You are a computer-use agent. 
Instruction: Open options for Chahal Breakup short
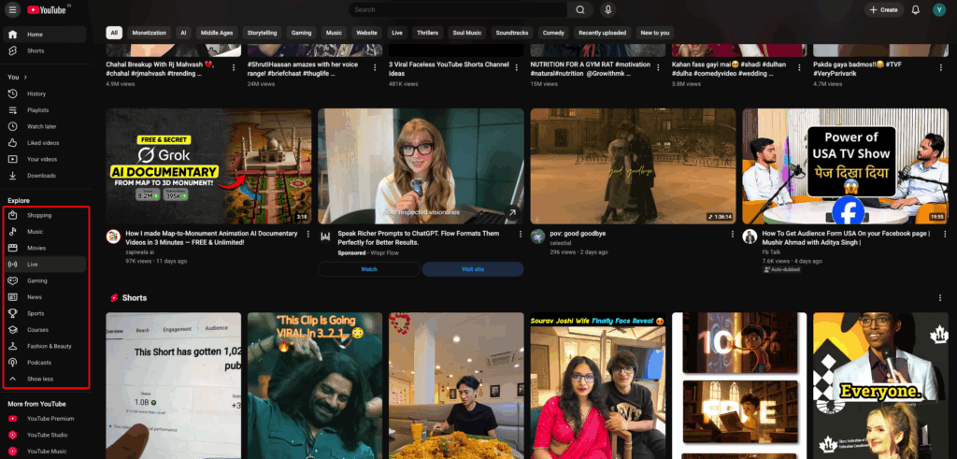coord(233,67)
